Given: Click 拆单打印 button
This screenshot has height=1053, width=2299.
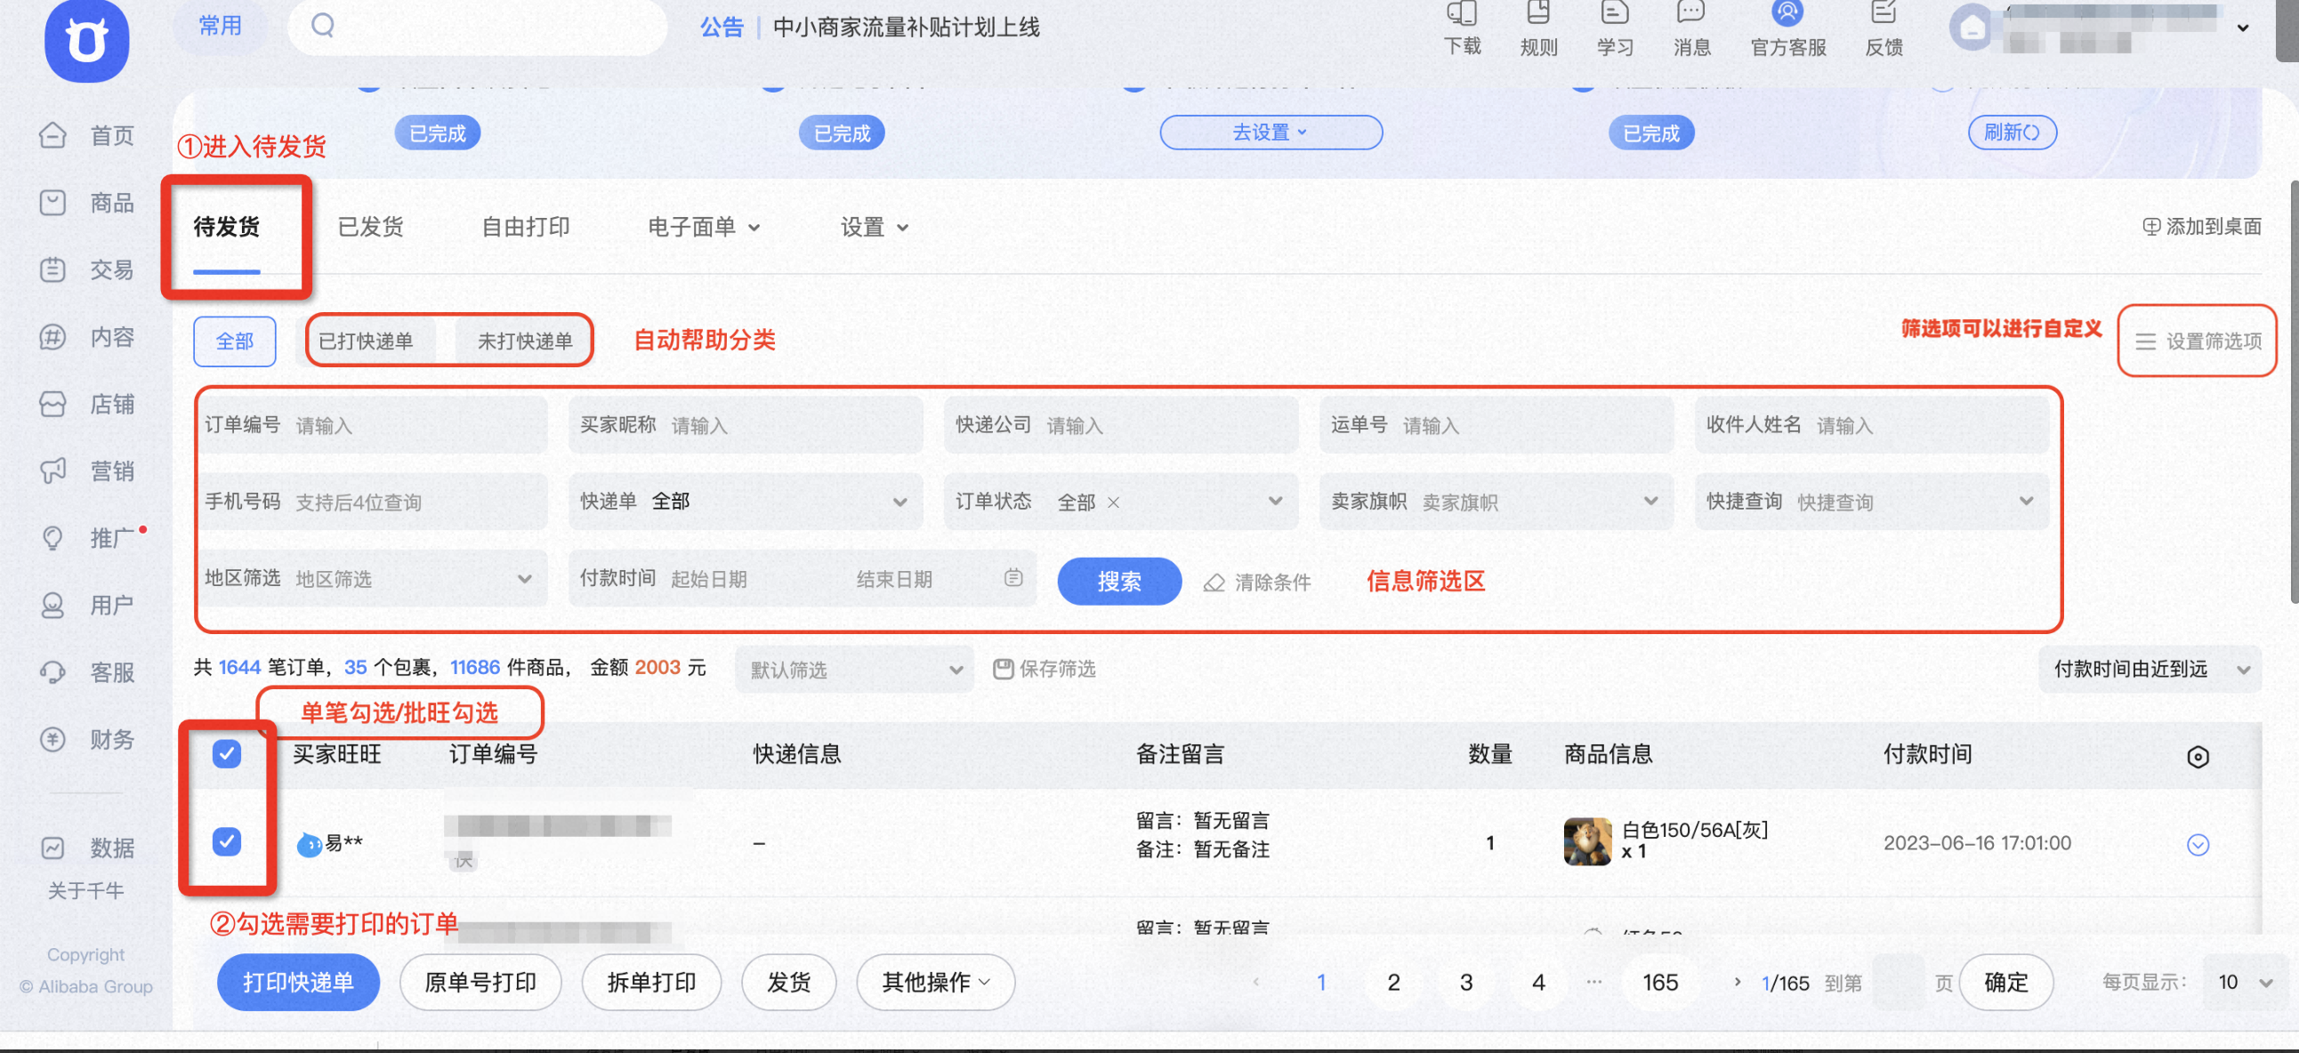Looking at the screenshot, I should [x=651, y=983].
